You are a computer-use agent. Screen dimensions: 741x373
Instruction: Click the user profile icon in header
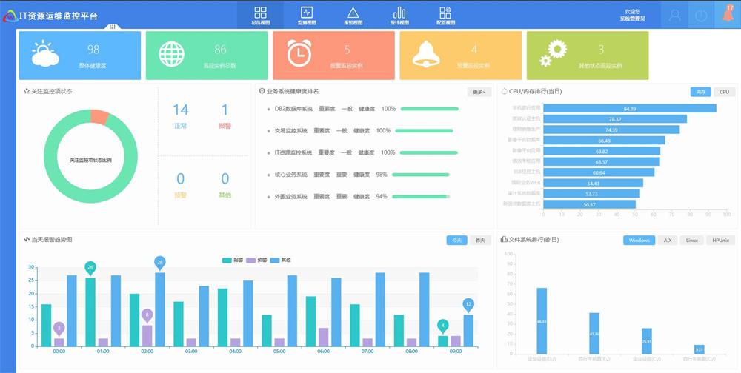coord(675,15)
